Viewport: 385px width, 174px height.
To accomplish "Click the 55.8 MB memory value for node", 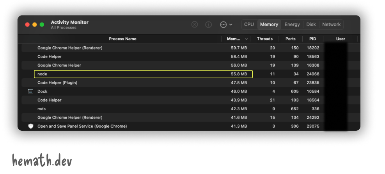I will tap(239, 74).
